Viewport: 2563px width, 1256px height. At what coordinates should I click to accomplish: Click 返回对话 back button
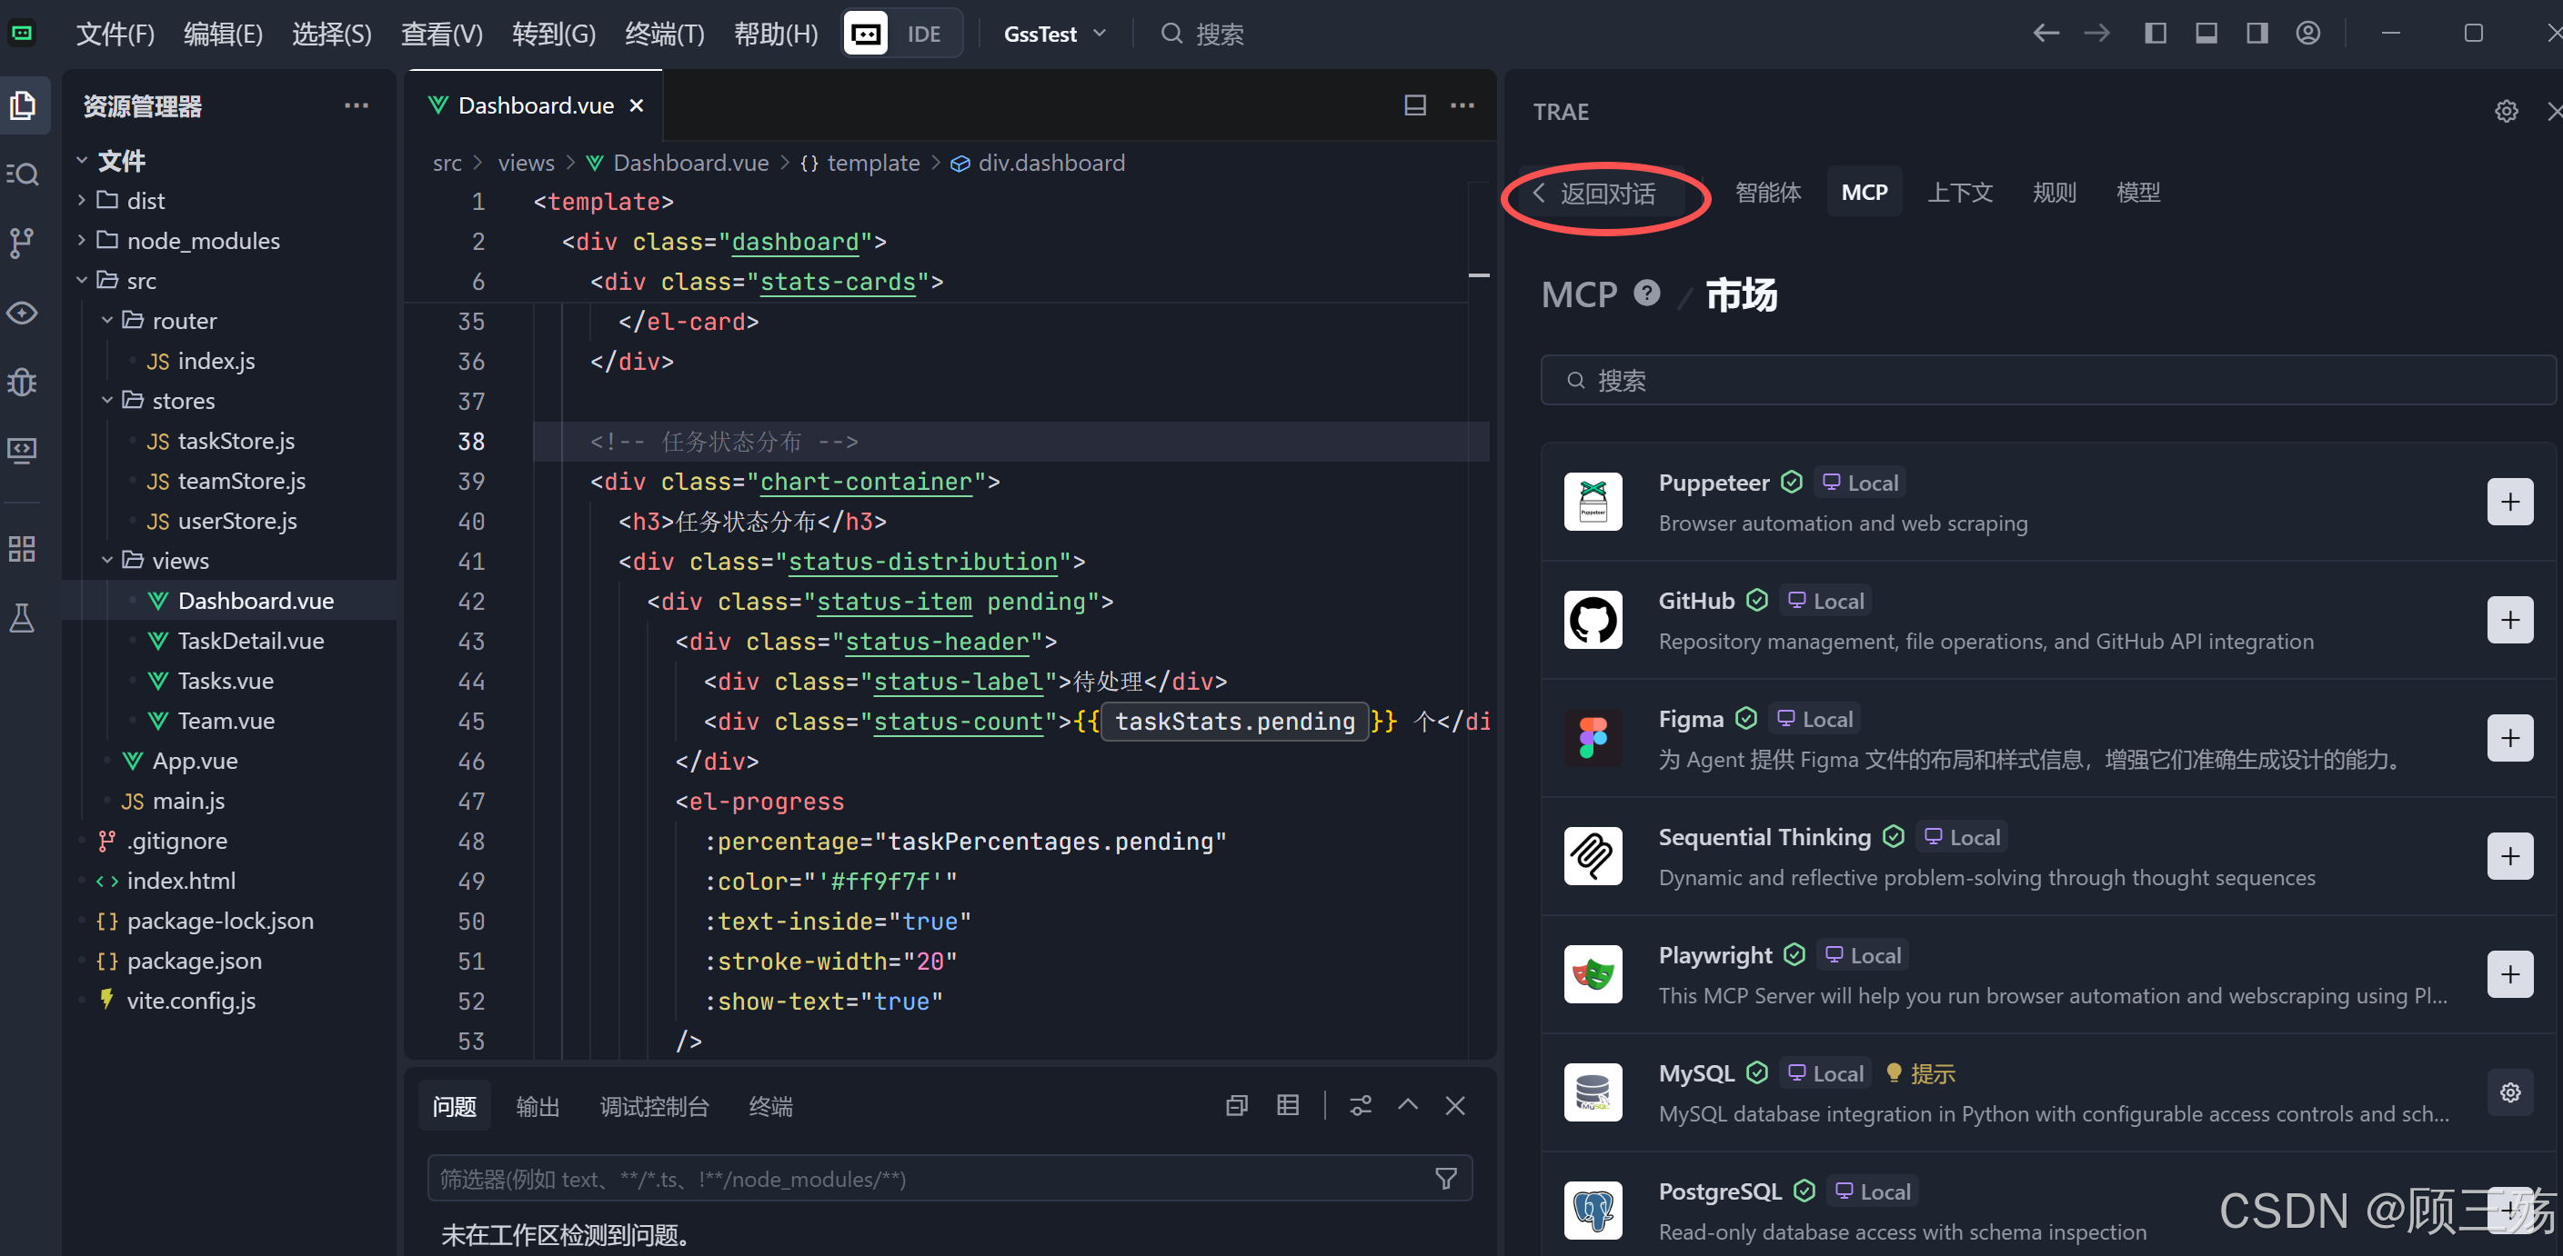point(1596,194)
